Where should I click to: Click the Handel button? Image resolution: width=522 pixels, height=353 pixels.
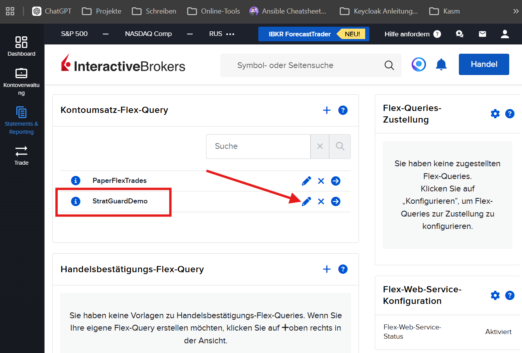(x=484, y=64)
